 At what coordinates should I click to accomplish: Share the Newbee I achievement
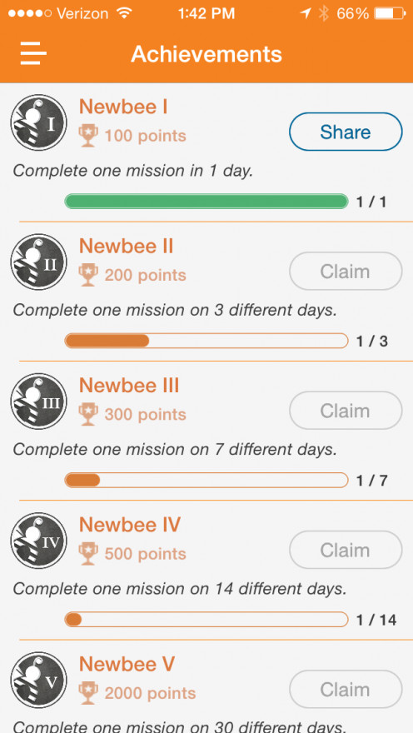pyautogui.click(x=346, y=132)
